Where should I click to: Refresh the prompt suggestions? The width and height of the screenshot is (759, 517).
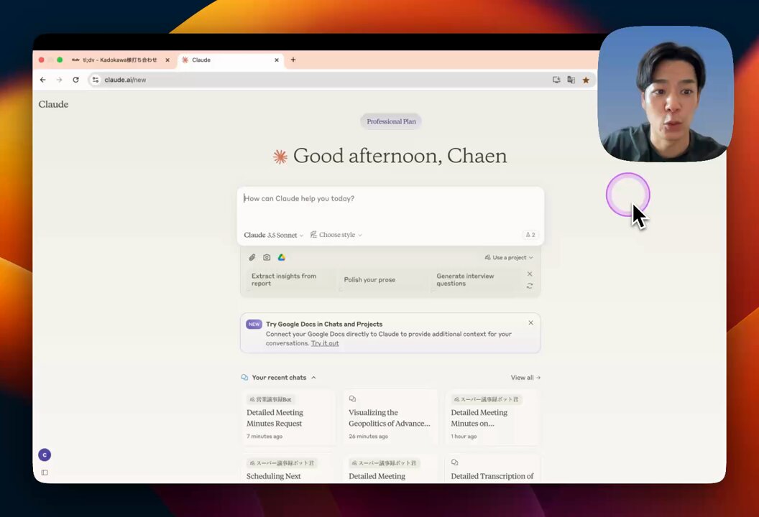click(x=530, y=286)
